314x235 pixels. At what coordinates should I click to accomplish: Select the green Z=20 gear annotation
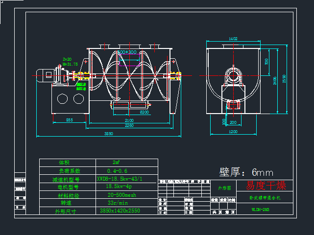[67, 59]
